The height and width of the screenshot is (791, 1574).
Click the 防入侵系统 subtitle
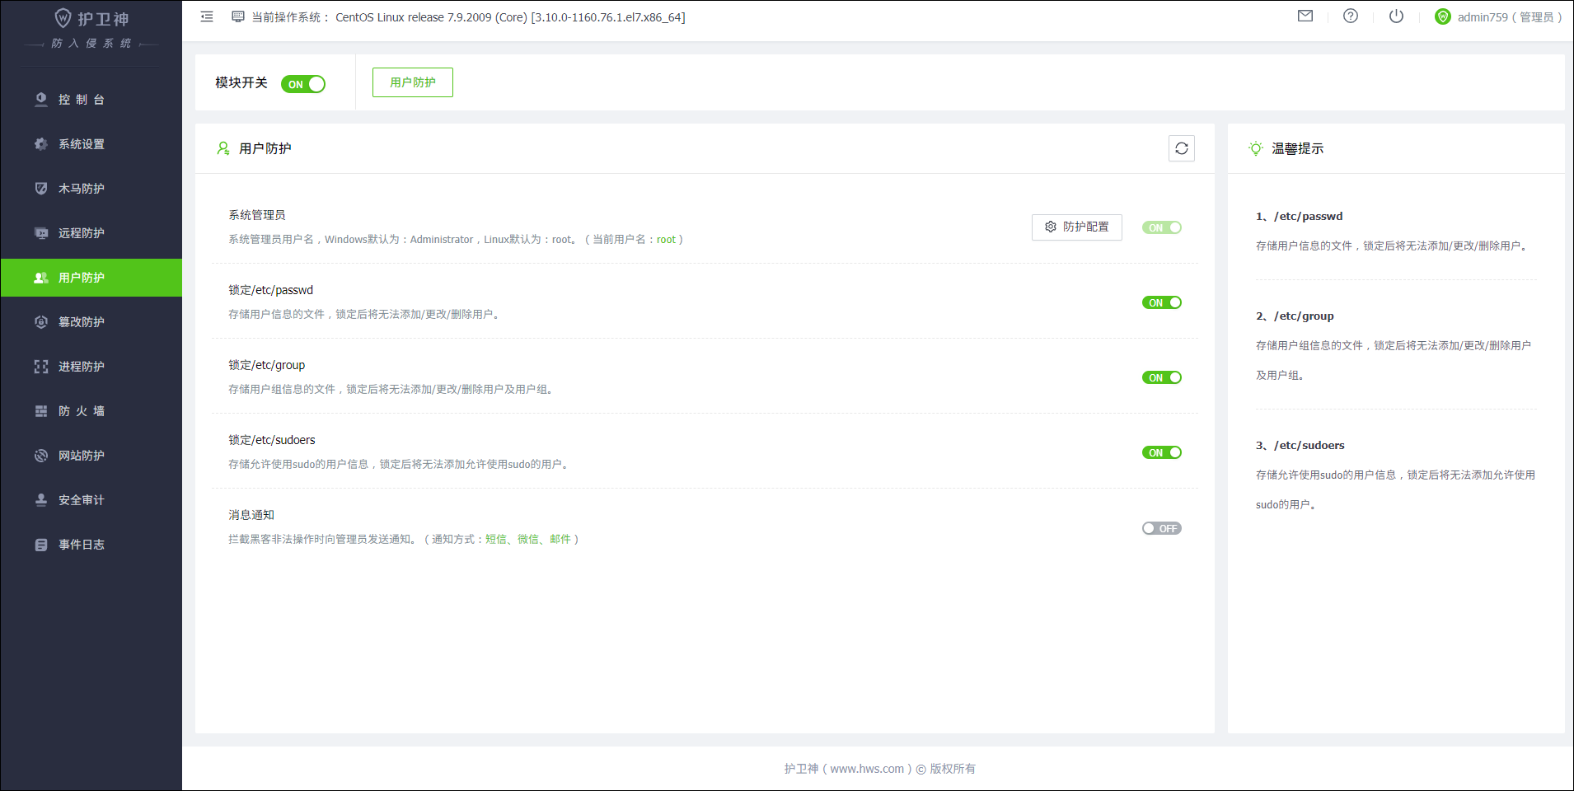[91, 44]
